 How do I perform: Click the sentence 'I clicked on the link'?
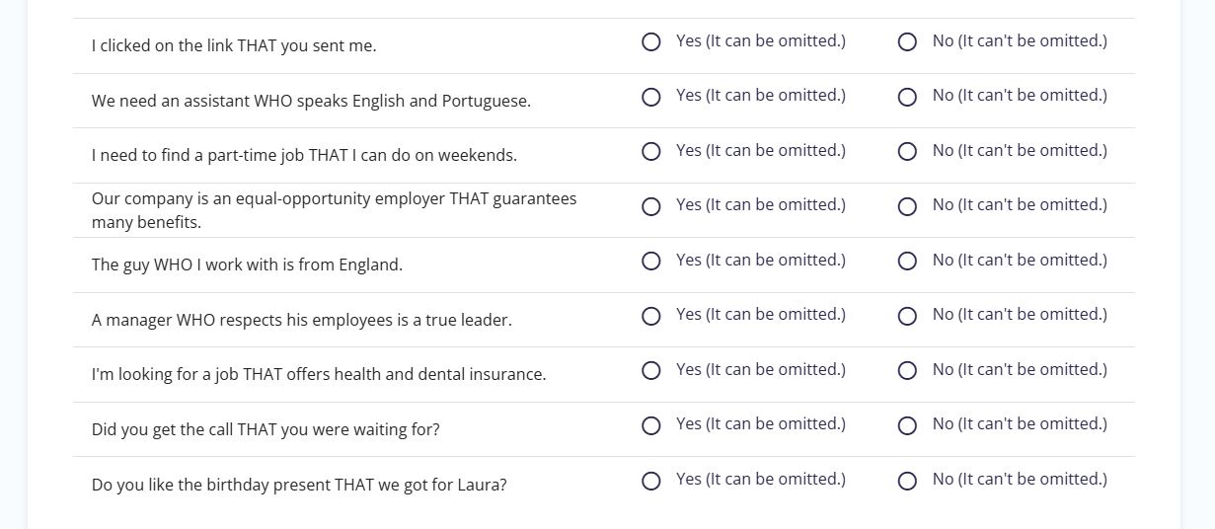[x=234, y=45]
